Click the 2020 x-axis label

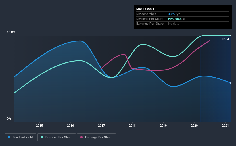194,126
